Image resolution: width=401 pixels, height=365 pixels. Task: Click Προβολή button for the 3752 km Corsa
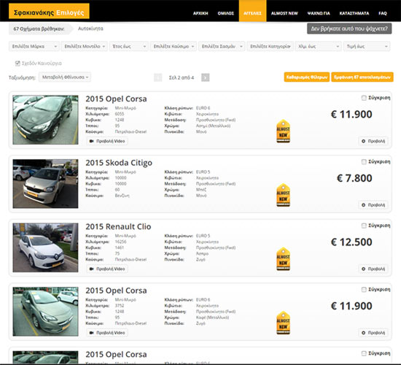pos(373,333)
